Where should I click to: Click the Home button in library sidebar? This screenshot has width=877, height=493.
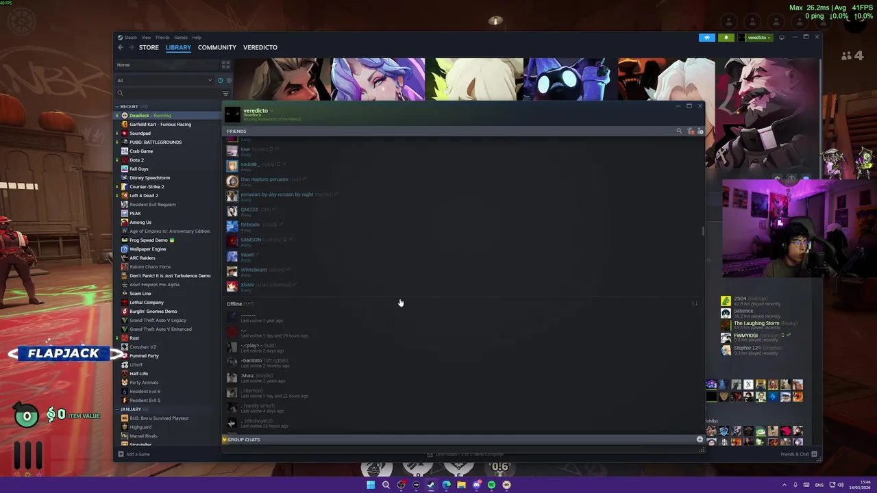[x=166, y=65]
